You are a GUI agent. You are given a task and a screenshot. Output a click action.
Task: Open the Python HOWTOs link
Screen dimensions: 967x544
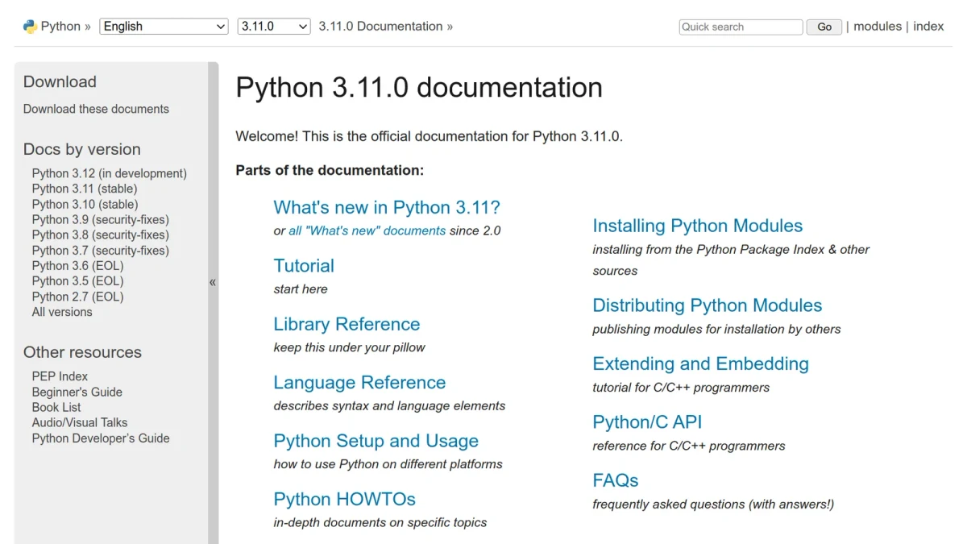pos(345,499)
